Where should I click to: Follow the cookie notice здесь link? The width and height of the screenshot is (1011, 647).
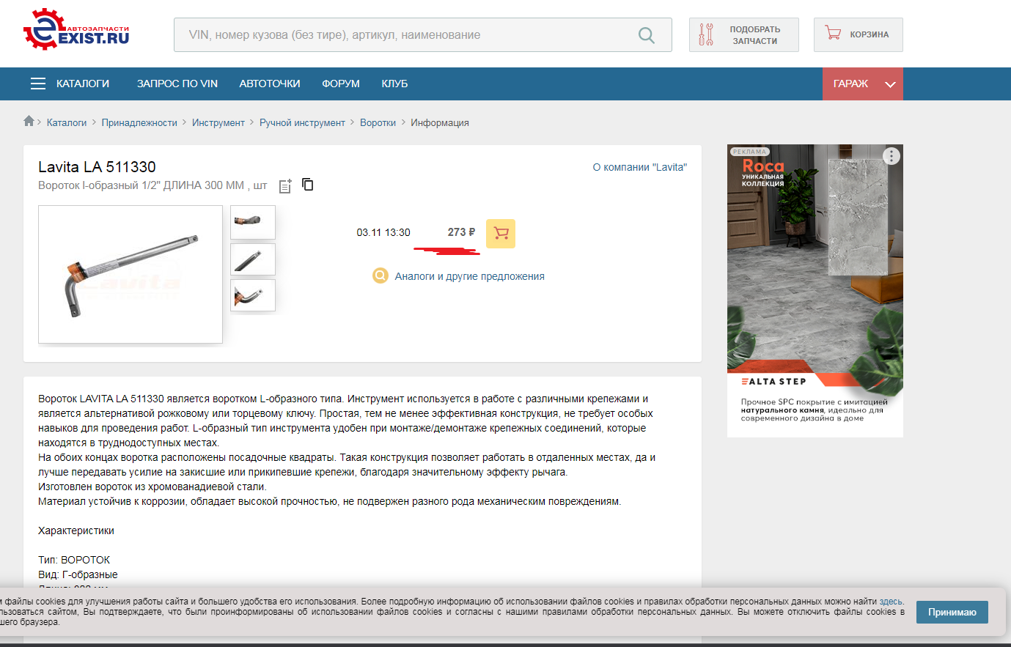pyautogui.click(x=891, y=602)
